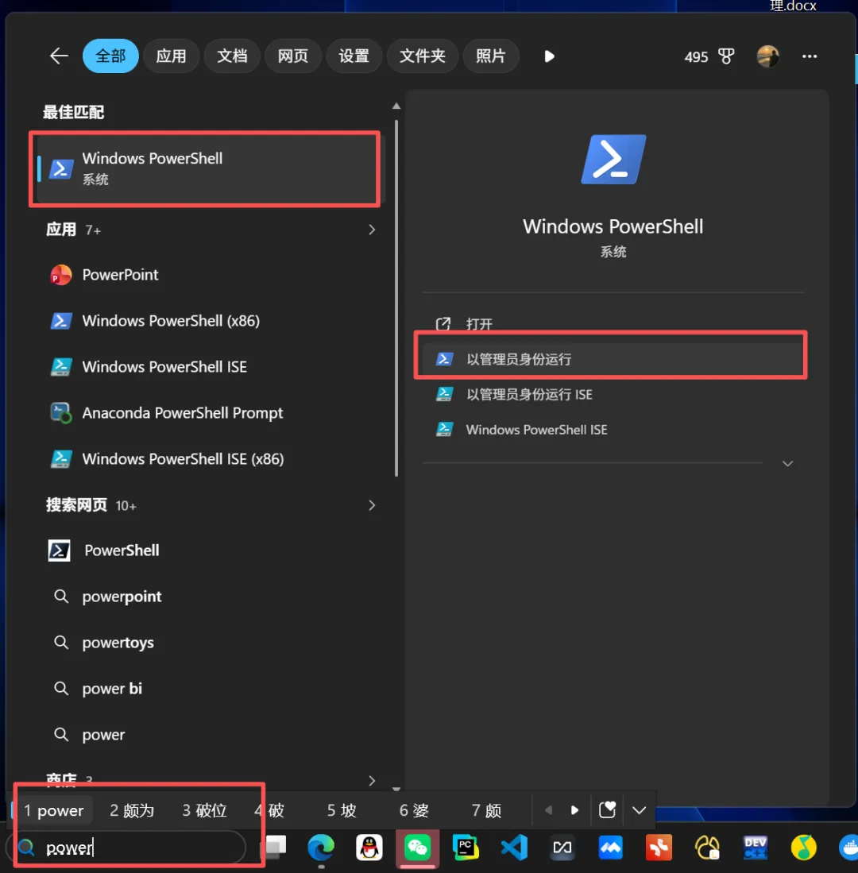The width and height of the screenshot is (858, 873).
Task: Open Visual Studio Code from taskbar
Action: pyautogui.click(x=514, y=848)
